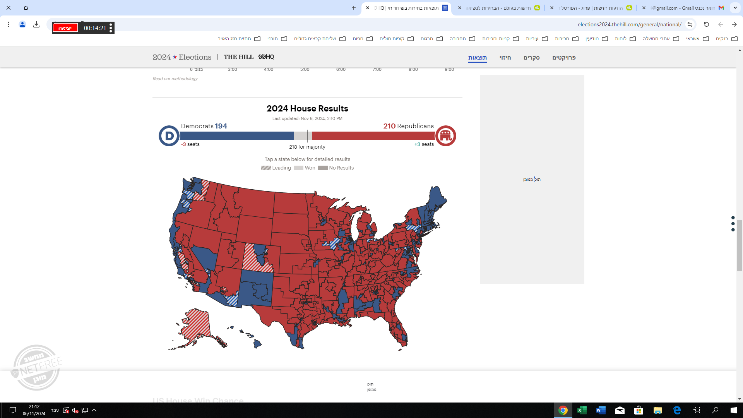Open Chrome three-dot menu
Viewport: 743px width, 418px height.
pos(9,24)
